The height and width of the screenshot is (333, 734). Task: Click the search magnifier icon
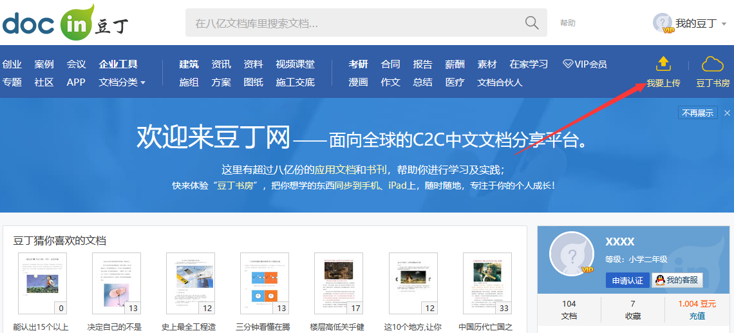coord(531,23)
